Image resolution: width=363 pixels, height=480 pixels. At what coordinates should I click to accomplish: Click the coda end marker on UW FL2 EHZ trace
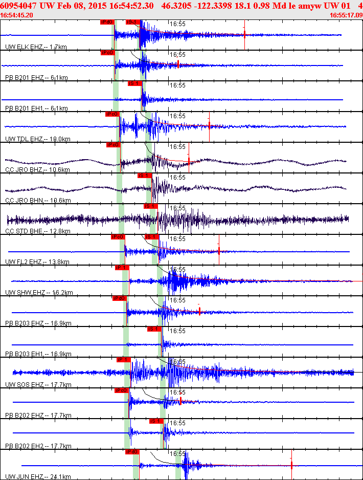tap(219, 250)
